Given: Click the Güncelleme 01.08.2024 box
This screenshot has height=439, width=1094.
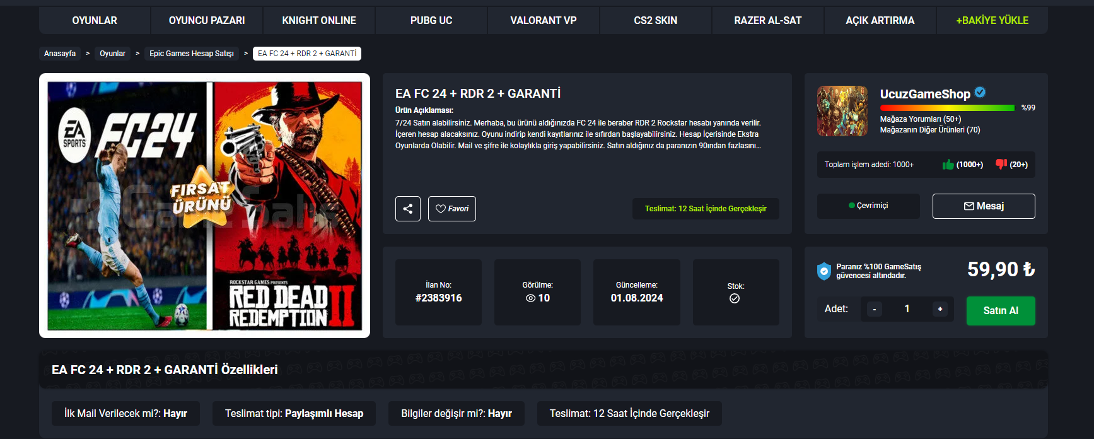Looking at the screenshot, I should click(637, 292).
